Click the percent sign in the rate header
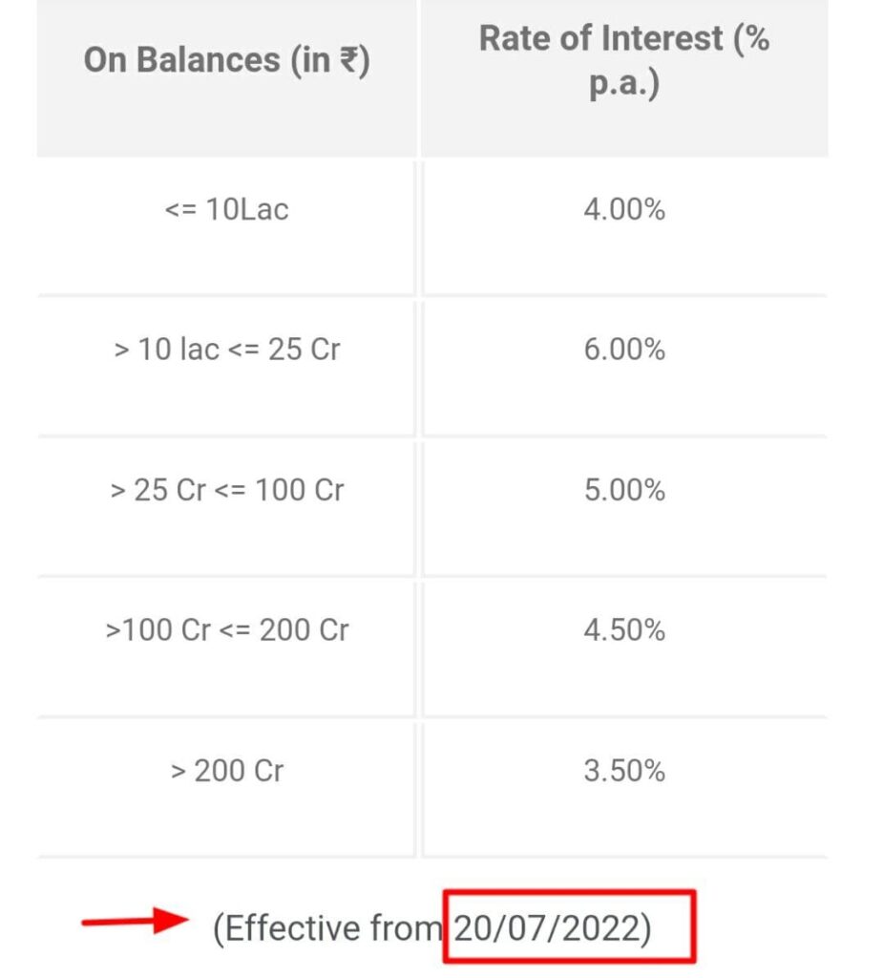Image resolution: width=883 pixels, height=978 pixels. click(756, 38)
